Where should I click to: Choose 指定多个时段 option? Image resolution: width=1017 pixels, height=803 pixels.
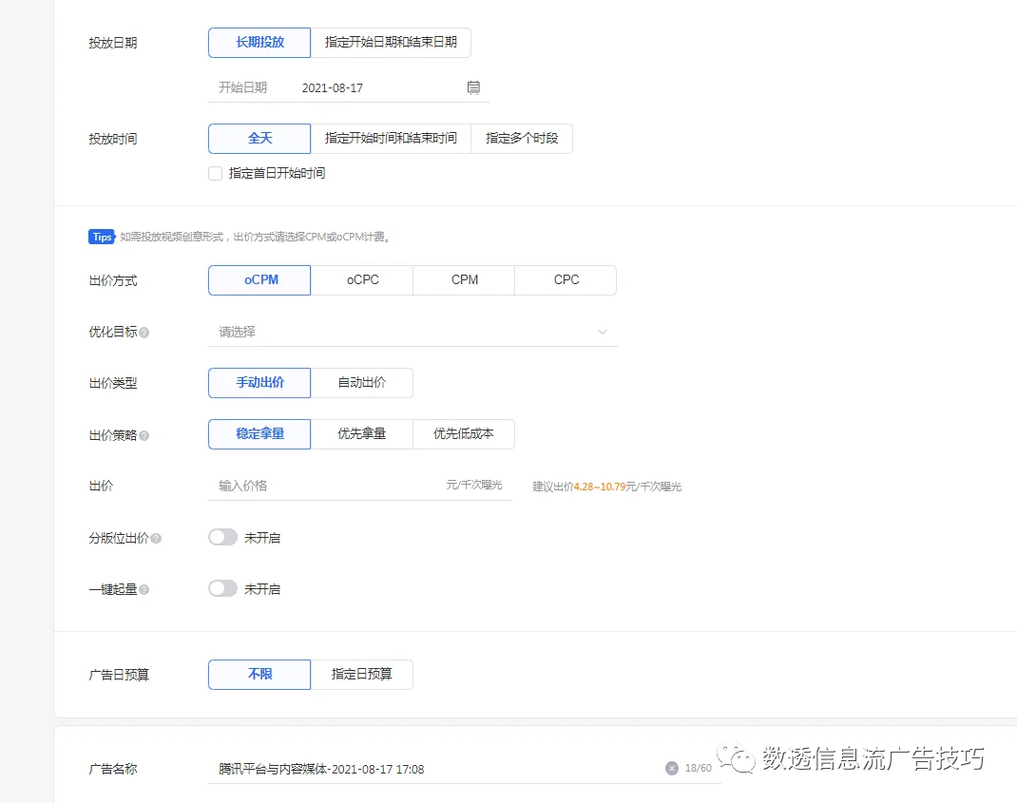pos(522,139)
